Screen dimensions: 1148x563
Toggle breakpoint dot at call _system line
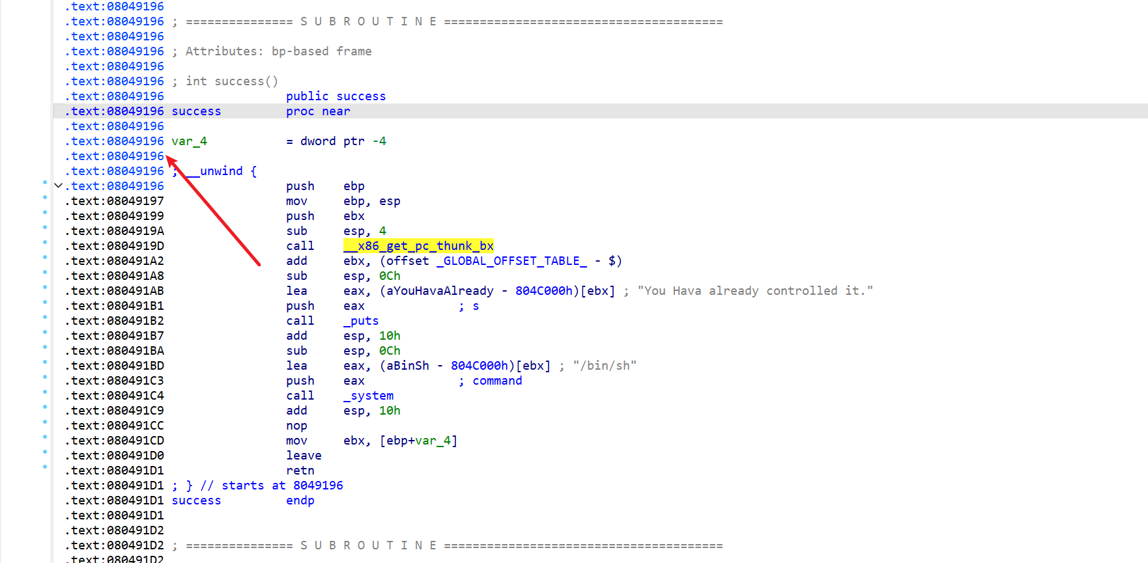(x=45, y=392)
